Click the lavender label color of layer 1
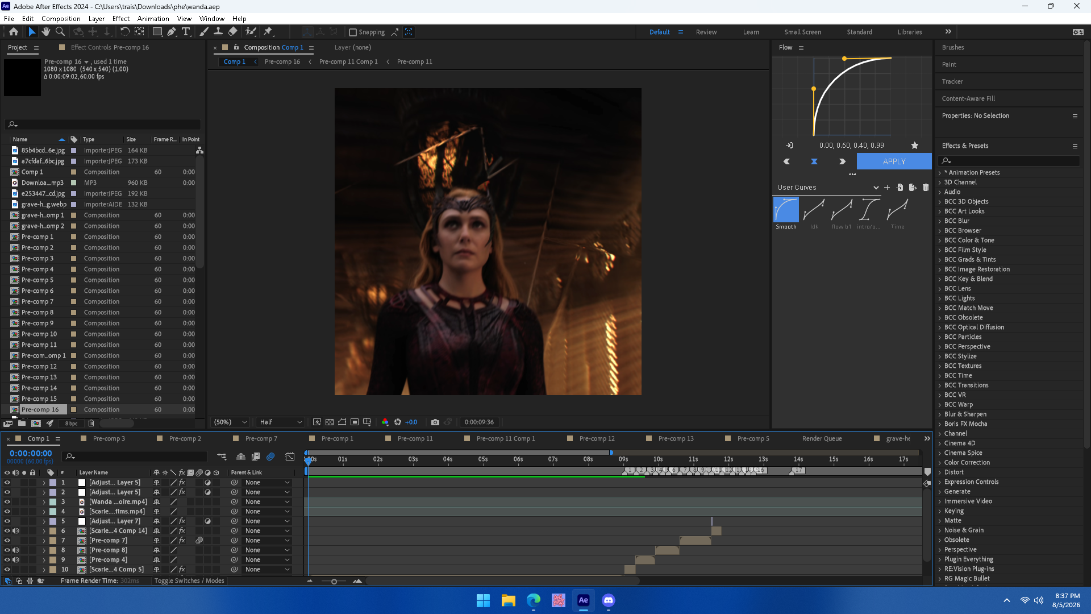 click(x=53, y=483)
